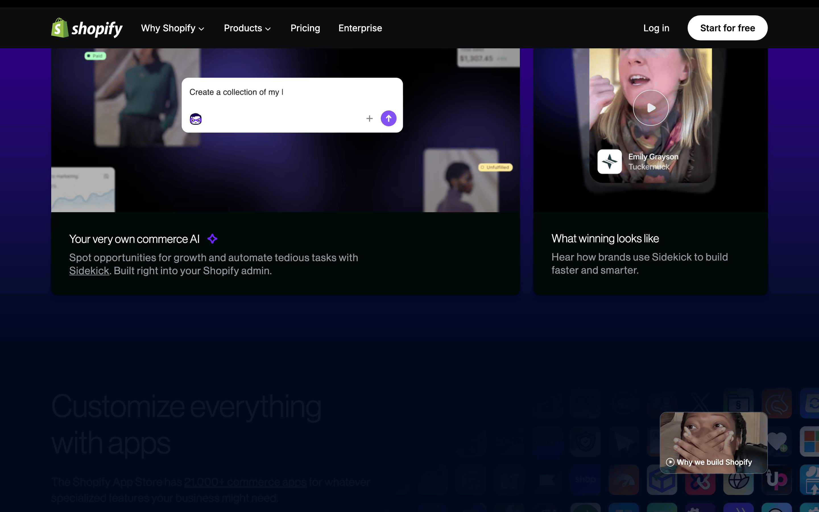Click the purple 'up' app icon
The height and width of the screenshot is (512, 819).
[776, 480]
